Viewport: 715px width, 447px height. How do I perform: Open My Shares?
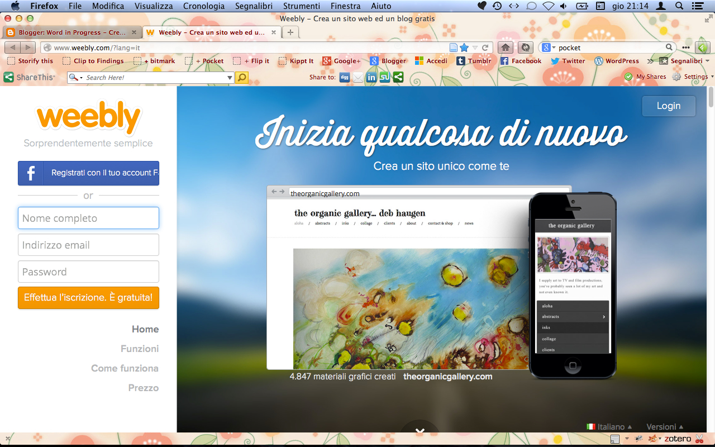click(x=645, y=77)
